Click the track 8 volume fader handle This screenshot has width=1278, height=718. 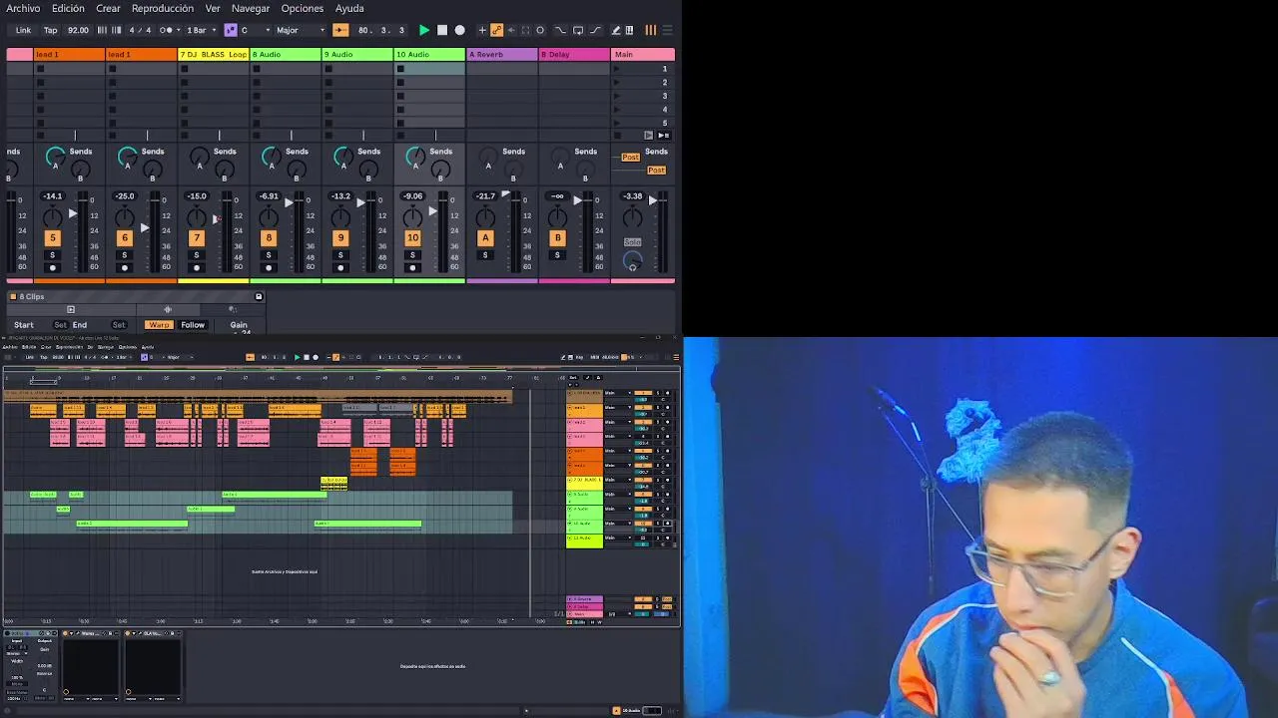tap(289, 202)
